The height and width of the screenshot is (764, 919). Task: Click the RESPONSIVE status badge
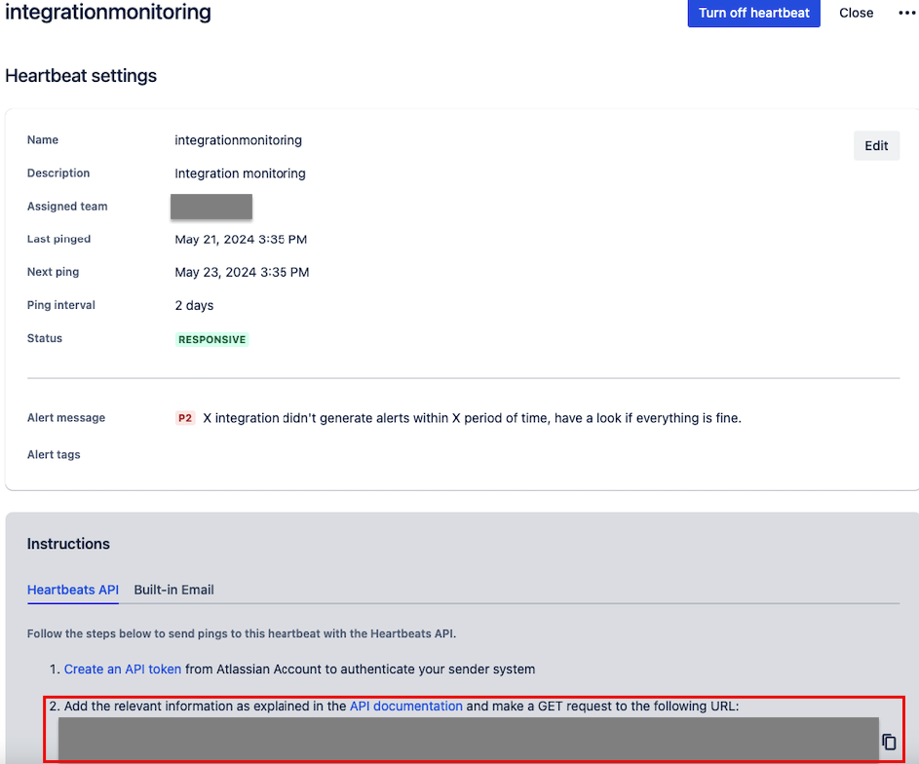point(211,339)
